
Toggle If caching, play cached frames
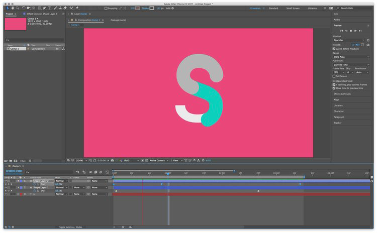[334, 84]
